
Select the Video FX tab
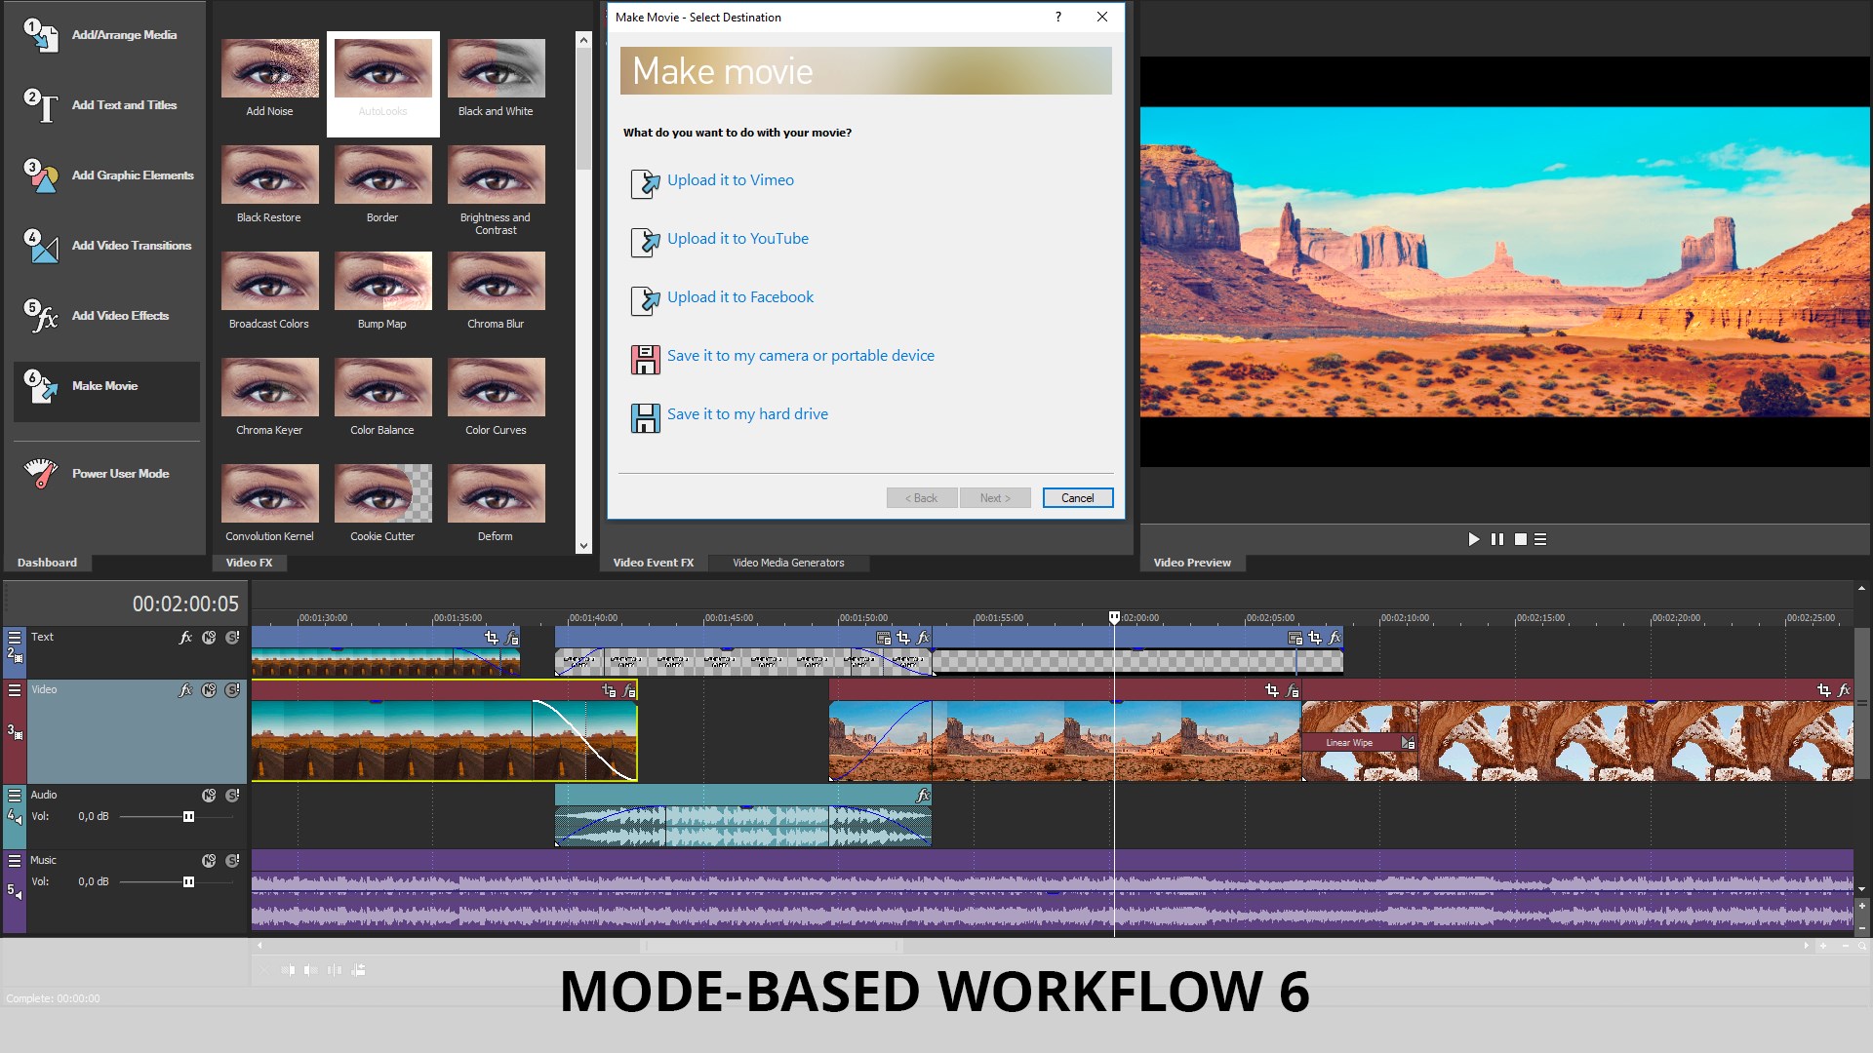(x=249, y=563)
